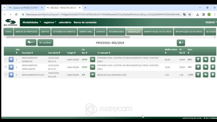Check the box for Medicamentos Genéricos

tap(6, 59)
